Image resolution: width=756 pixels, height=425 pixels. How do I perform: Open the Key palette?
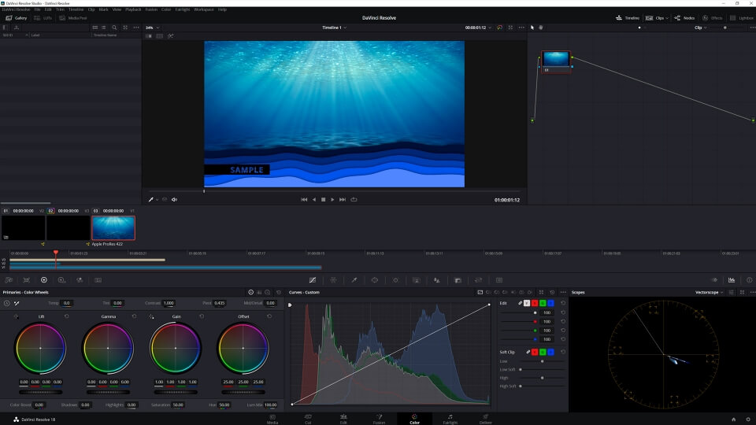click(x=458, y=280)
